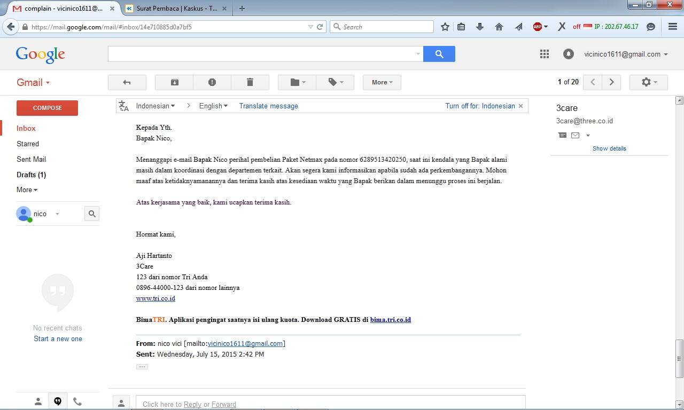Click the COMPOSE button
The width and height of the screenshot is (684, 410).
[x=47, y=108]
